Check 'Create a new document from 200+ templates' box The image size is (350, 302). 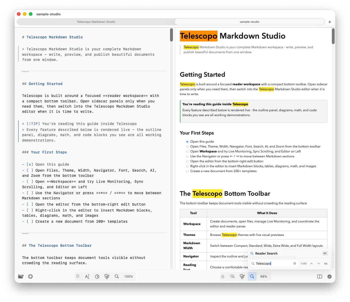click(x=187, y=171)
